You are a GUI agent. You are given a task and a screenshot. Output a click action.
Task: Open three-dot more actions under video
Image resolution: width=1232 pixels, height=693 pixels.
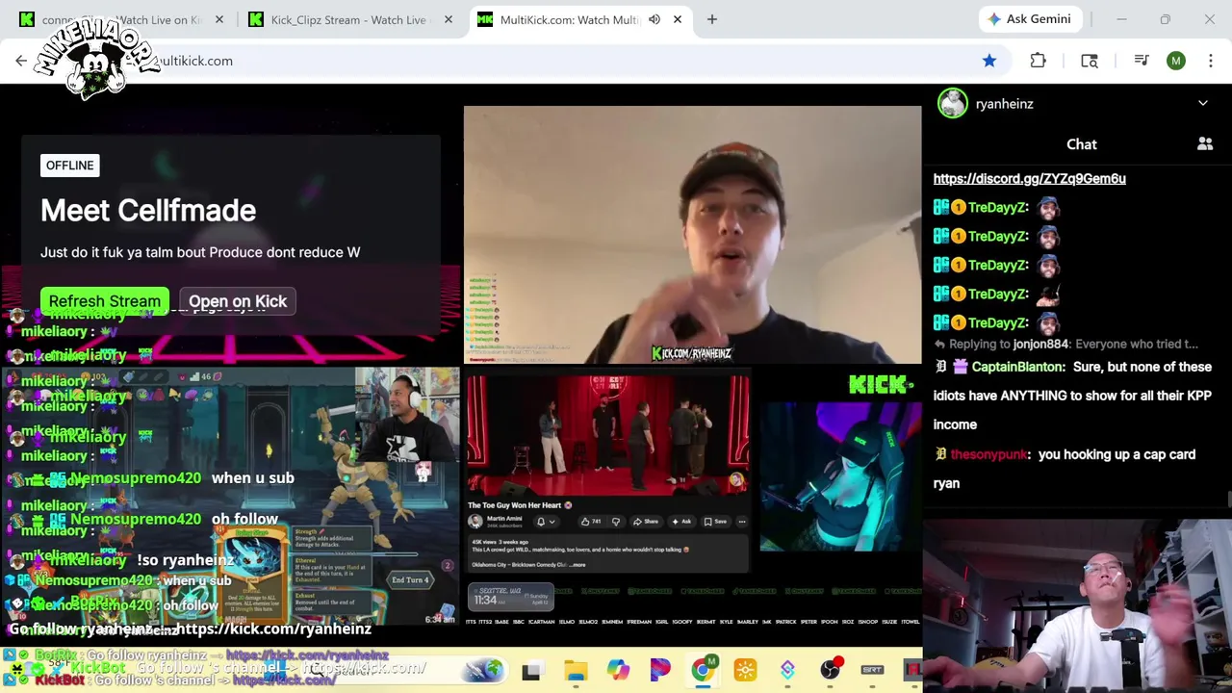[742, 522]
